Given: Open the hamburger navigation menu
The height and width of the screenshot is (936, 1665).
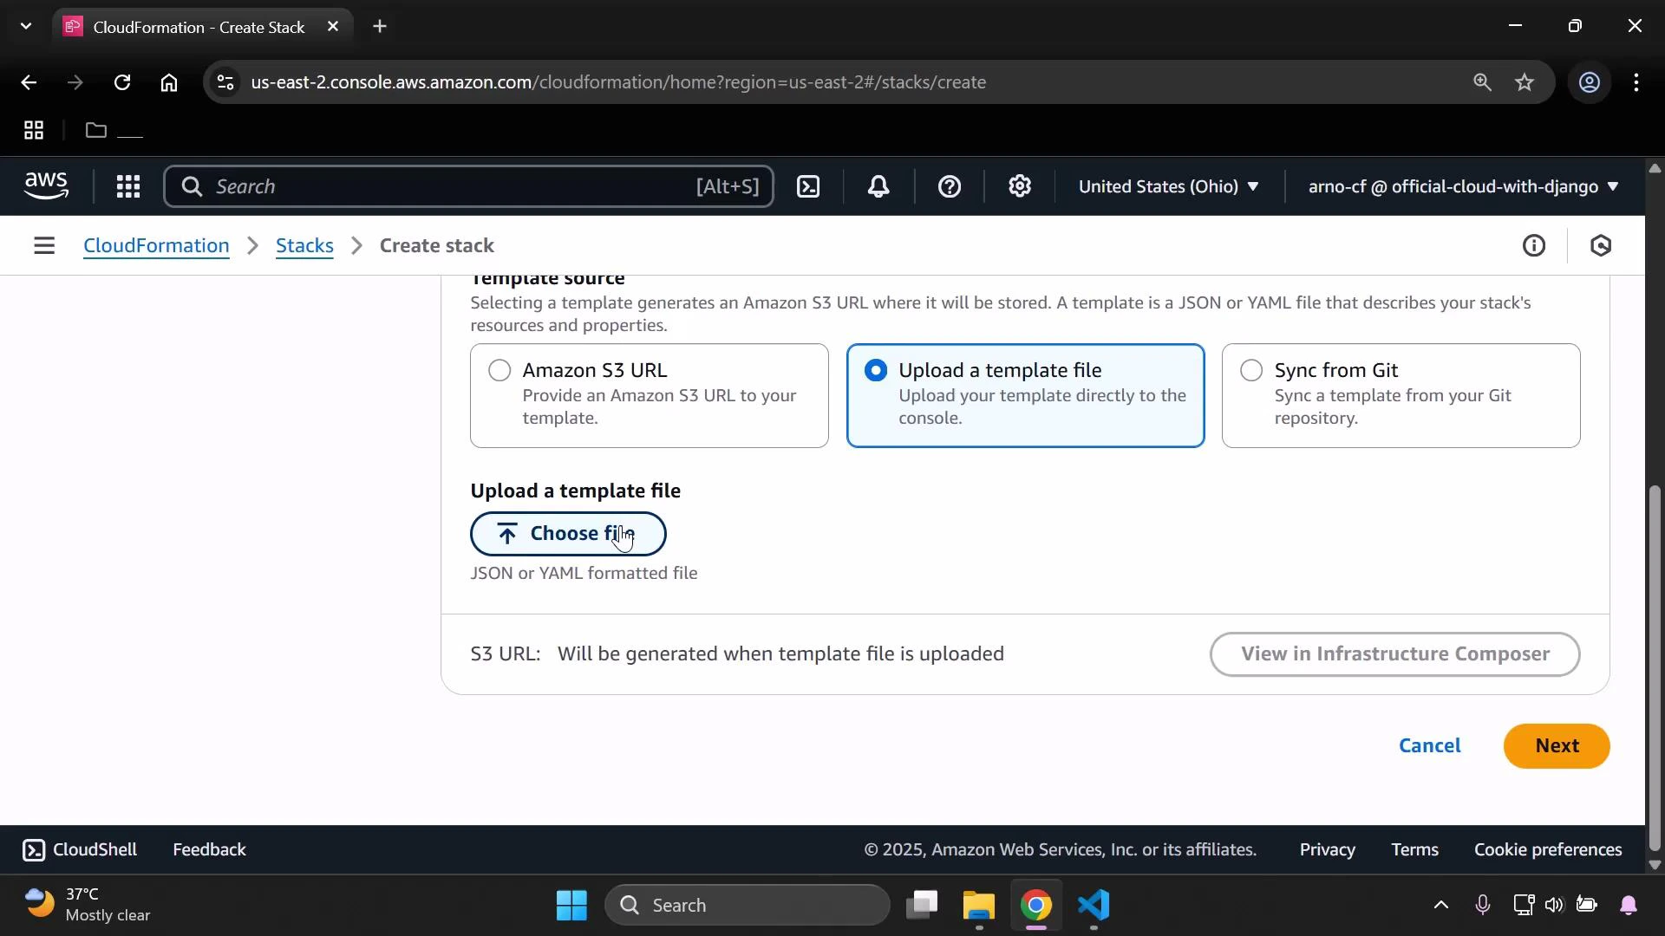Looking at the screenshot, I should pos(44,245).
